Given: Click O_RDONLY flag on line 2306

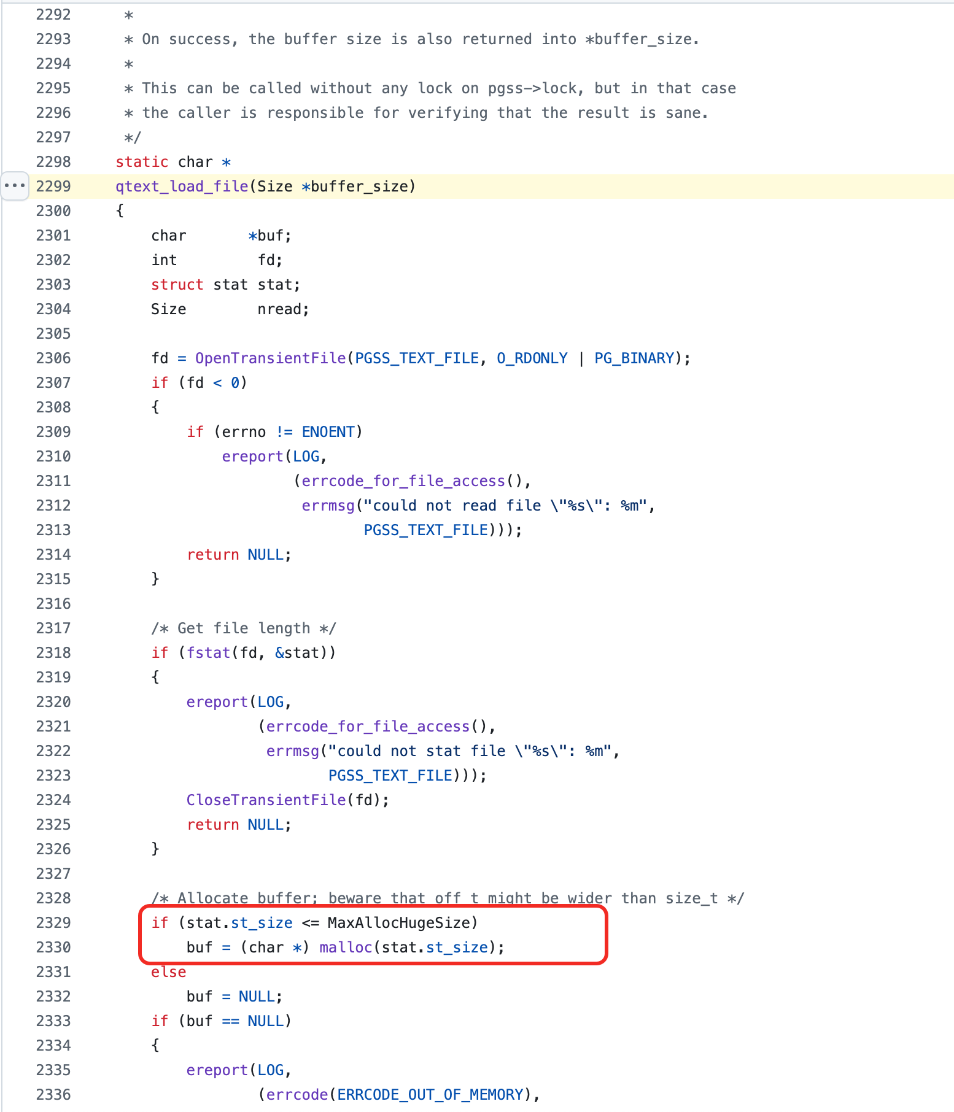Looking at the screenshot, I should 532,358.
